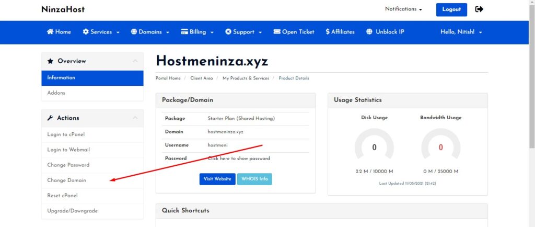Image resolution: width=535 pixels, height=227 pixels.
Task: Open the Notifications dropdown
Action: click(x=404, y=9)
